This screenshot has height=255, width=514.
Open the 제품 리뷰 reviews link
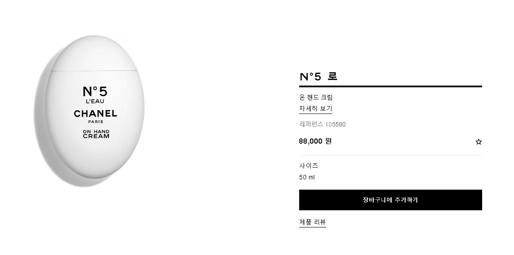[313, 222]
